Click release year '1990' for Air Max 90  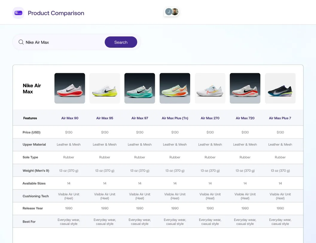click(69, 208)
